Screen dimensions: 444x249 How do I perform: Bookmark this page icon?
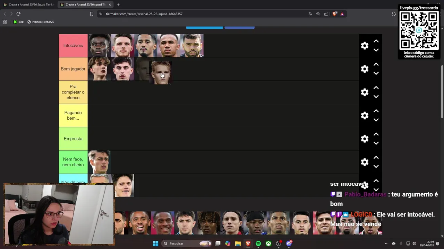pos(92,14)
